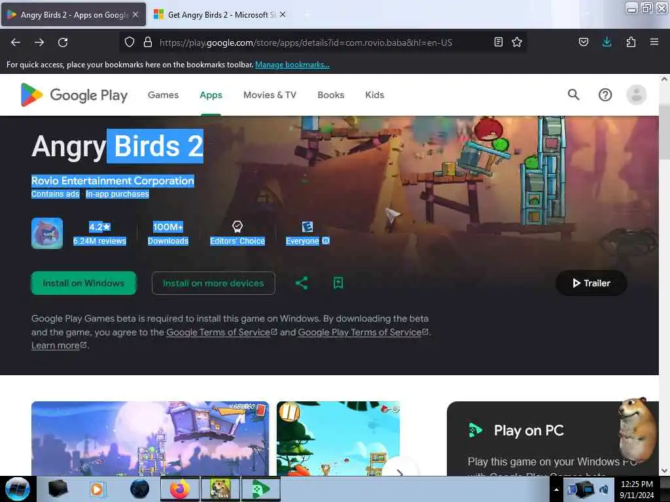Show hidden tray icons arrow
This screenshot has width=670, height=502.
coord(556,490)
